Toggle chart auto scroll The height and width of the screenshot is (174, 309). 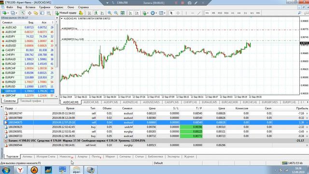point(130,13)
